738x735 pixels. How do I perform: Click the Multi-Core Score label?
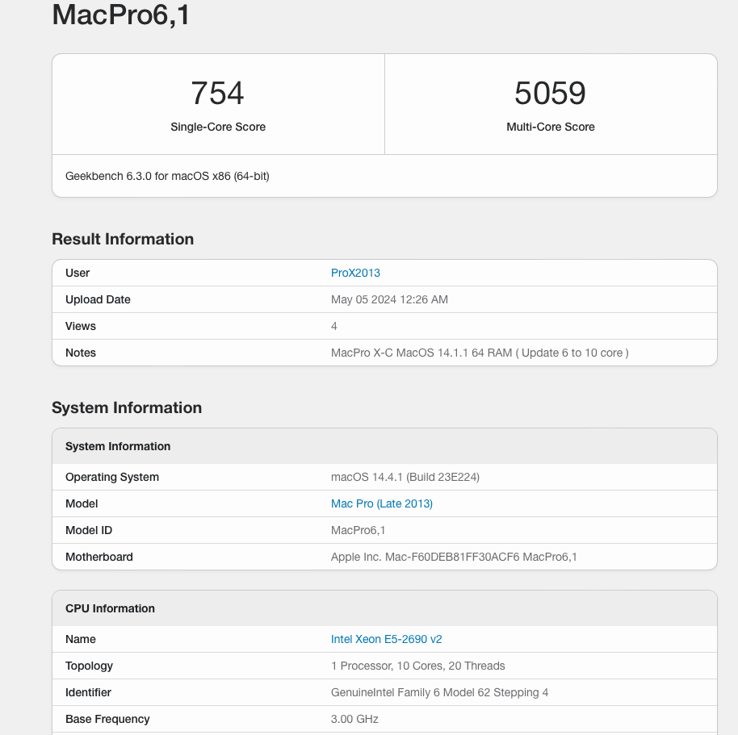click(x=551, y=127)
